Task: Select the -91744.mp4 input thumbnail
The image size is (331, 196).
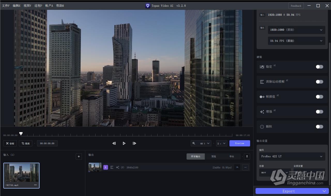Action: click(x=21, y=176)
